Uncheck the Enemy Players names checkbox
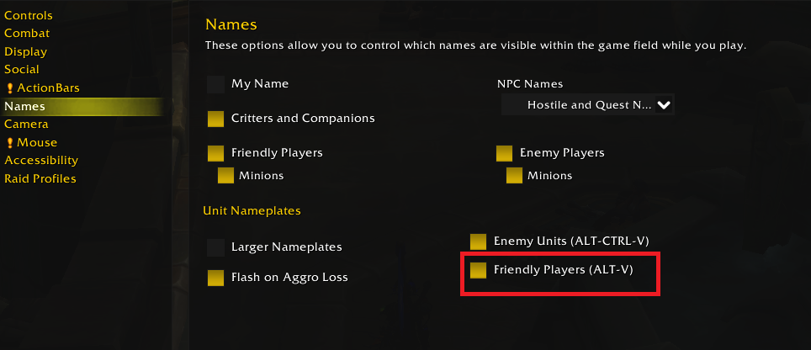Image resolution: width=811 pixels, height=350 pixels. coord(505,153)
